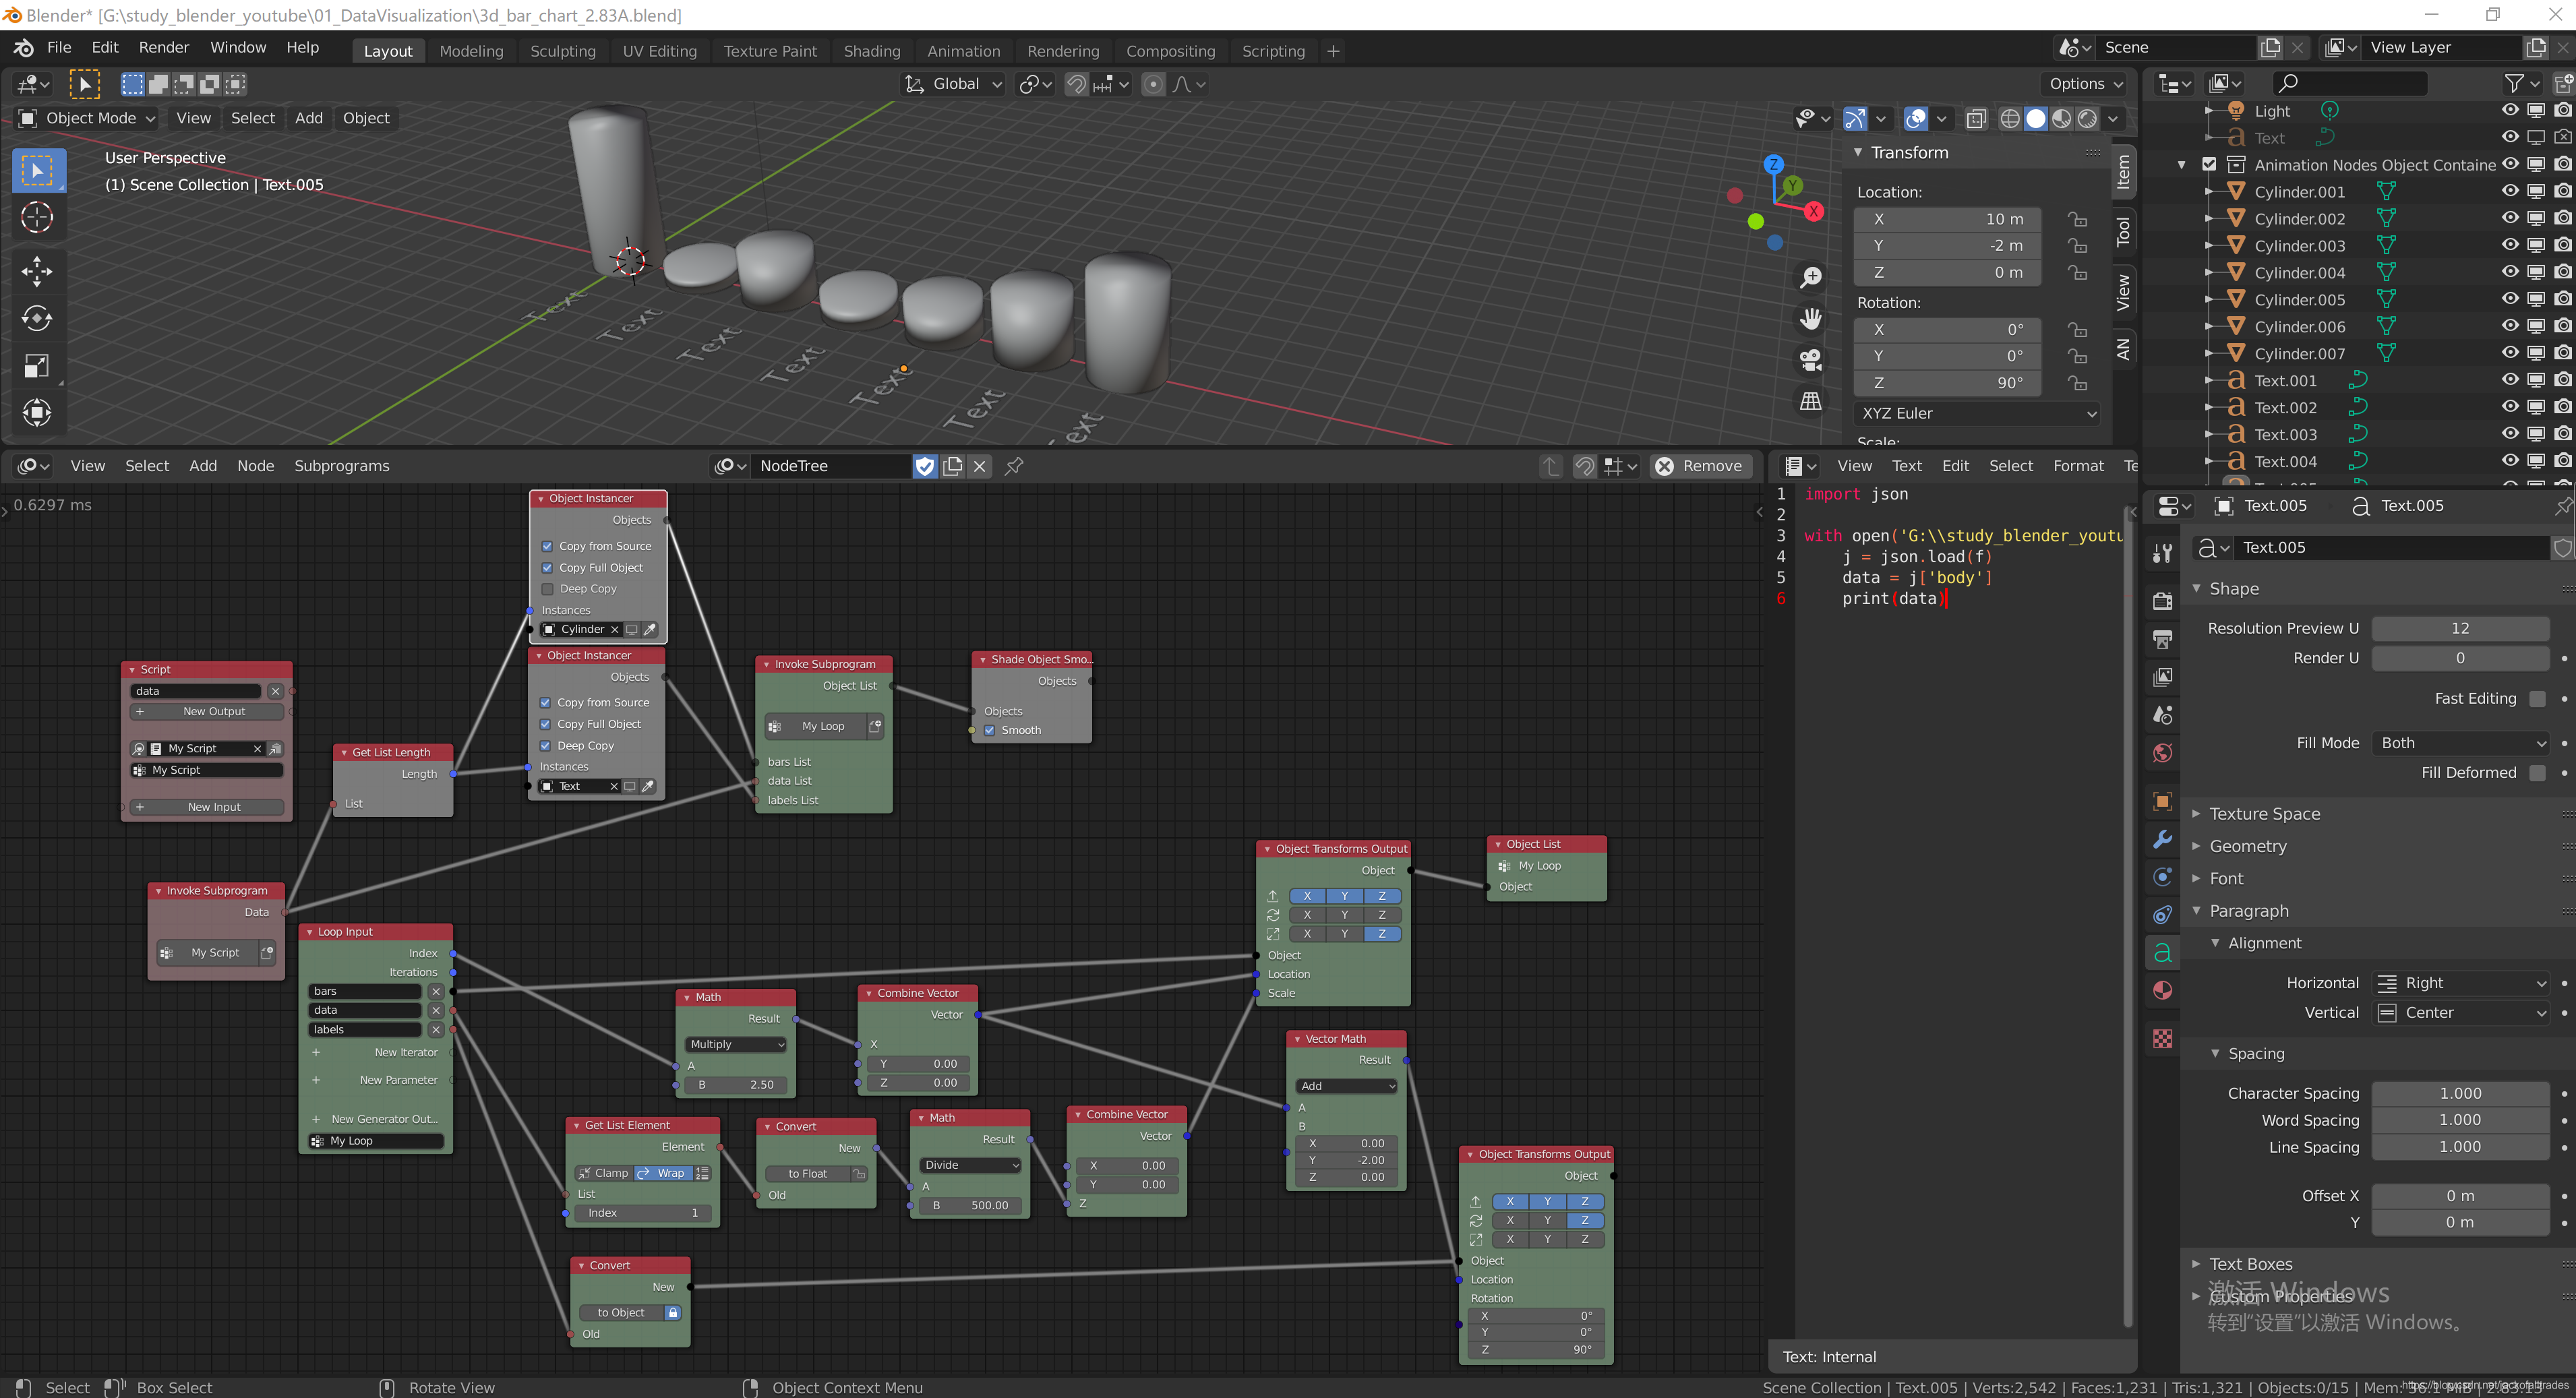Screen dimensions: 2576x1398
Task: Open the Subprograms menu in node editor
Action: (x=341, y=466)
